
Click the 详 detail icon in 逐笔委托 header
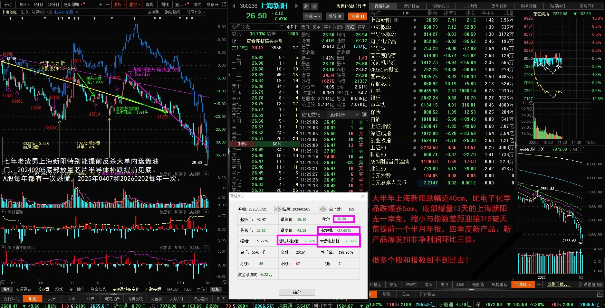(364, 115)
